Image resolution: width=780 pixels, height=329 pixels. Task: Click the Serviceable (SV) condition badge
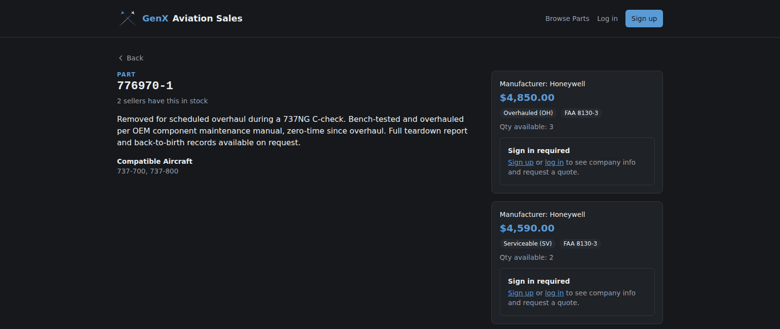(x=527, y=244)
